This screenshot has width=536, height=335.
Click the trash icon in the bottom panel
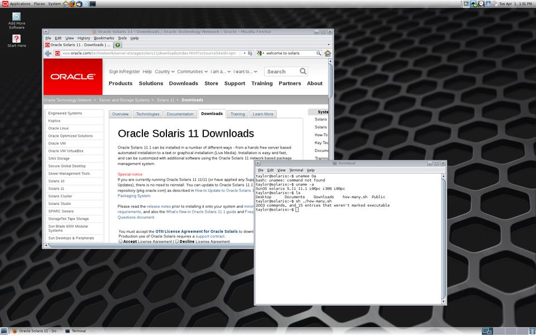tap(530, 331)
